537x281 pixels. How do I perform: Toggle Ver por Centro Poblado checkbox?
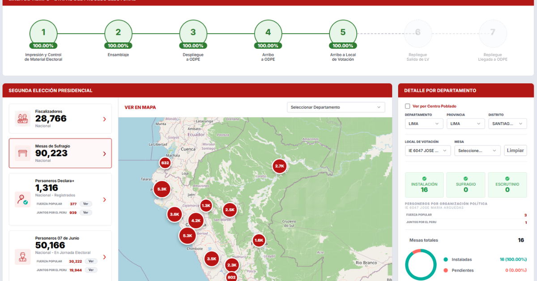[407, 106]
